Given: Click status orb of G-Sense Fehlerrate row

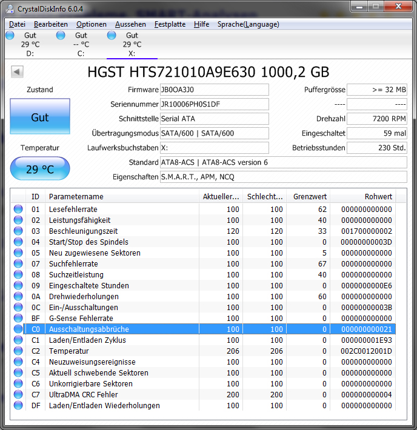Looking at the screenshot, I should [18, 318].
